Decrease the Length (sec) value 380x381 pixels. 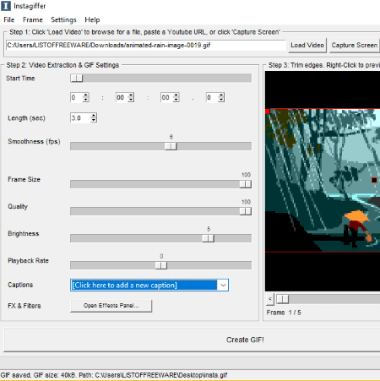coord(94,120)
